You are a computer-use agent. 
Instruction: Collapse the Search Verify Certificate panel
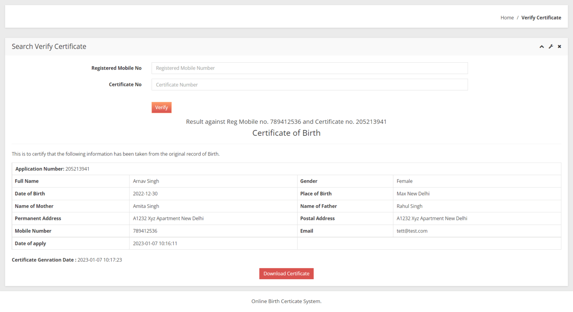click(x=542, y=46)
